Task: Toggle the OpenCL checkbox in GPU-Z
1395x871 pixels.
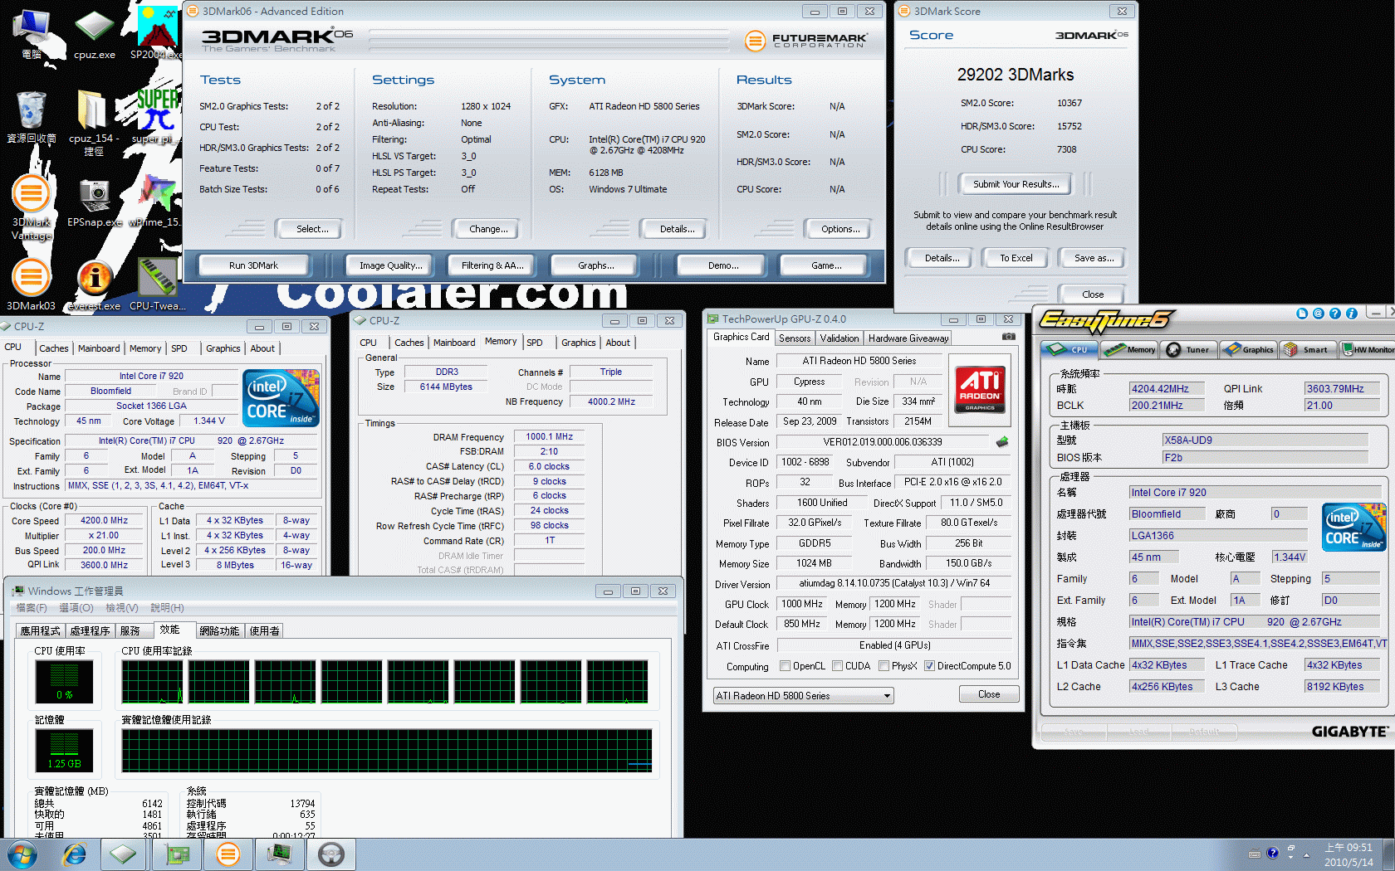Action: tap(785, 666)
